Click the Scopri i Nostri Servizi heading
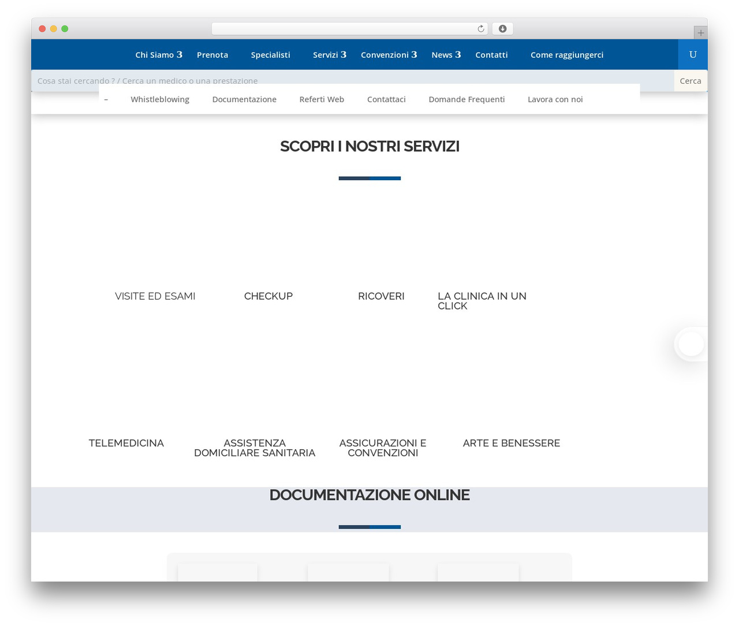The width and height of the screenshot is (739, 626). click(369, 147)
